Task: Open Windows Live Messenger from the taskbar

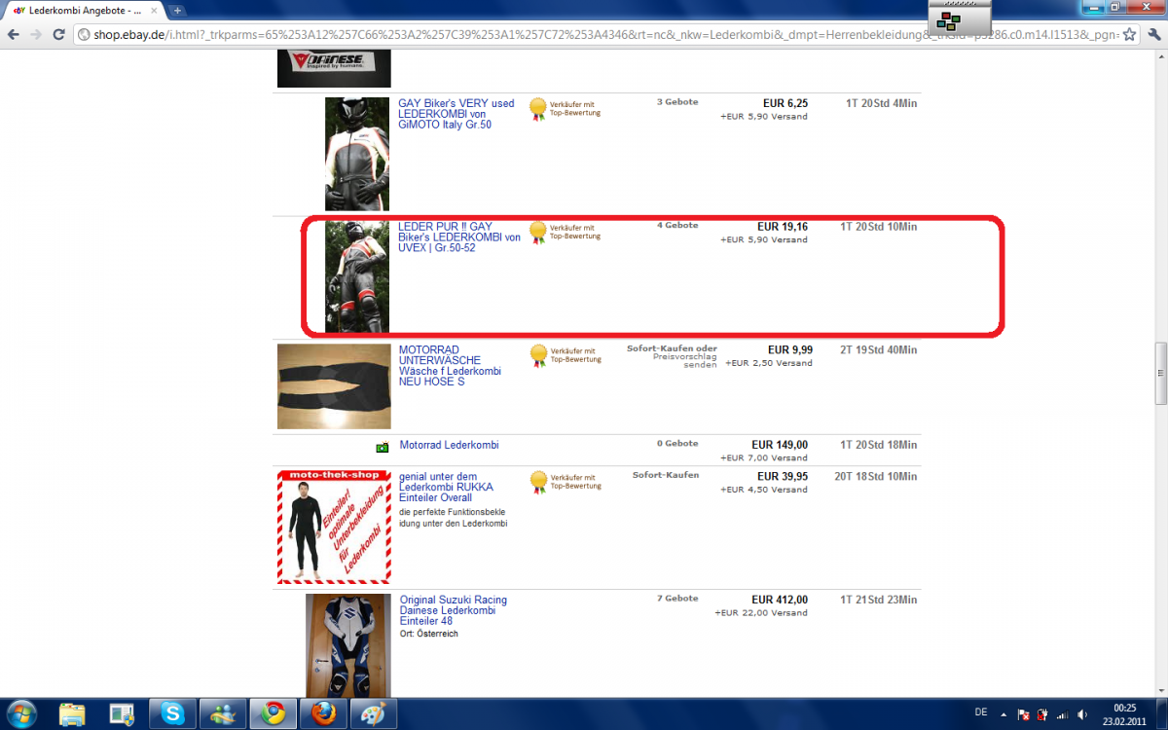Action: 224,713
